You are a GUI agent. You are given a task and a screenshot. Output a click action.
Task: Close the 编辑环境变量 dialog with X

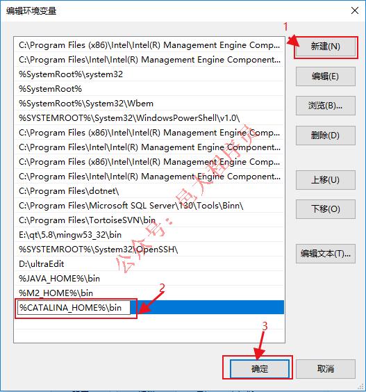pos(355,10)
